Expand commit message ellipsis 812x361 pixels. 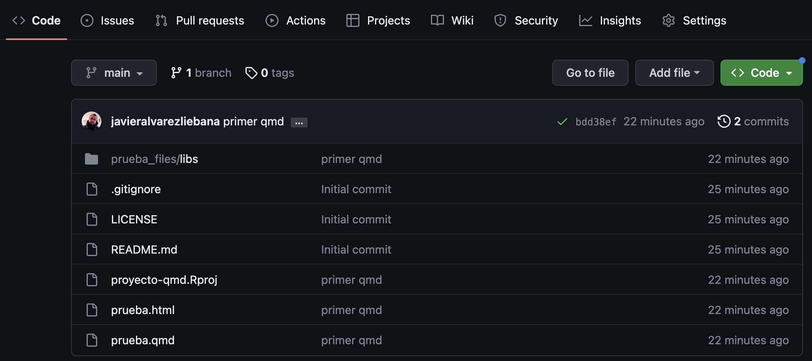299,123
